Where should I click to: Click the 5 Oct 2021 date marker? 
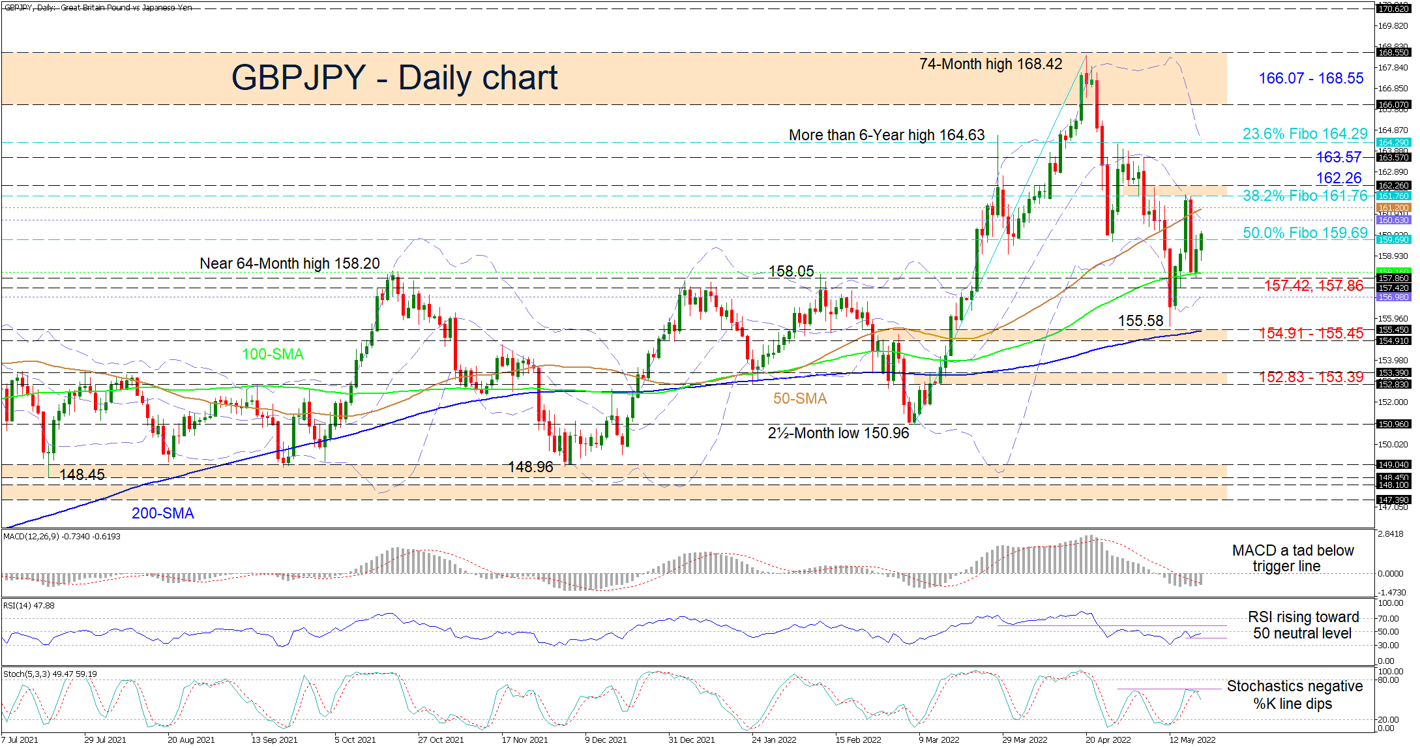tap(355, 740)
